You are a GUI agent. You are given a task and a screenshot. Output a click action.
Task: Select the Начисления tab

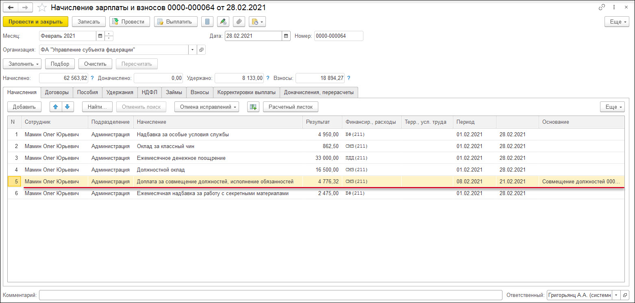[22, 92]
